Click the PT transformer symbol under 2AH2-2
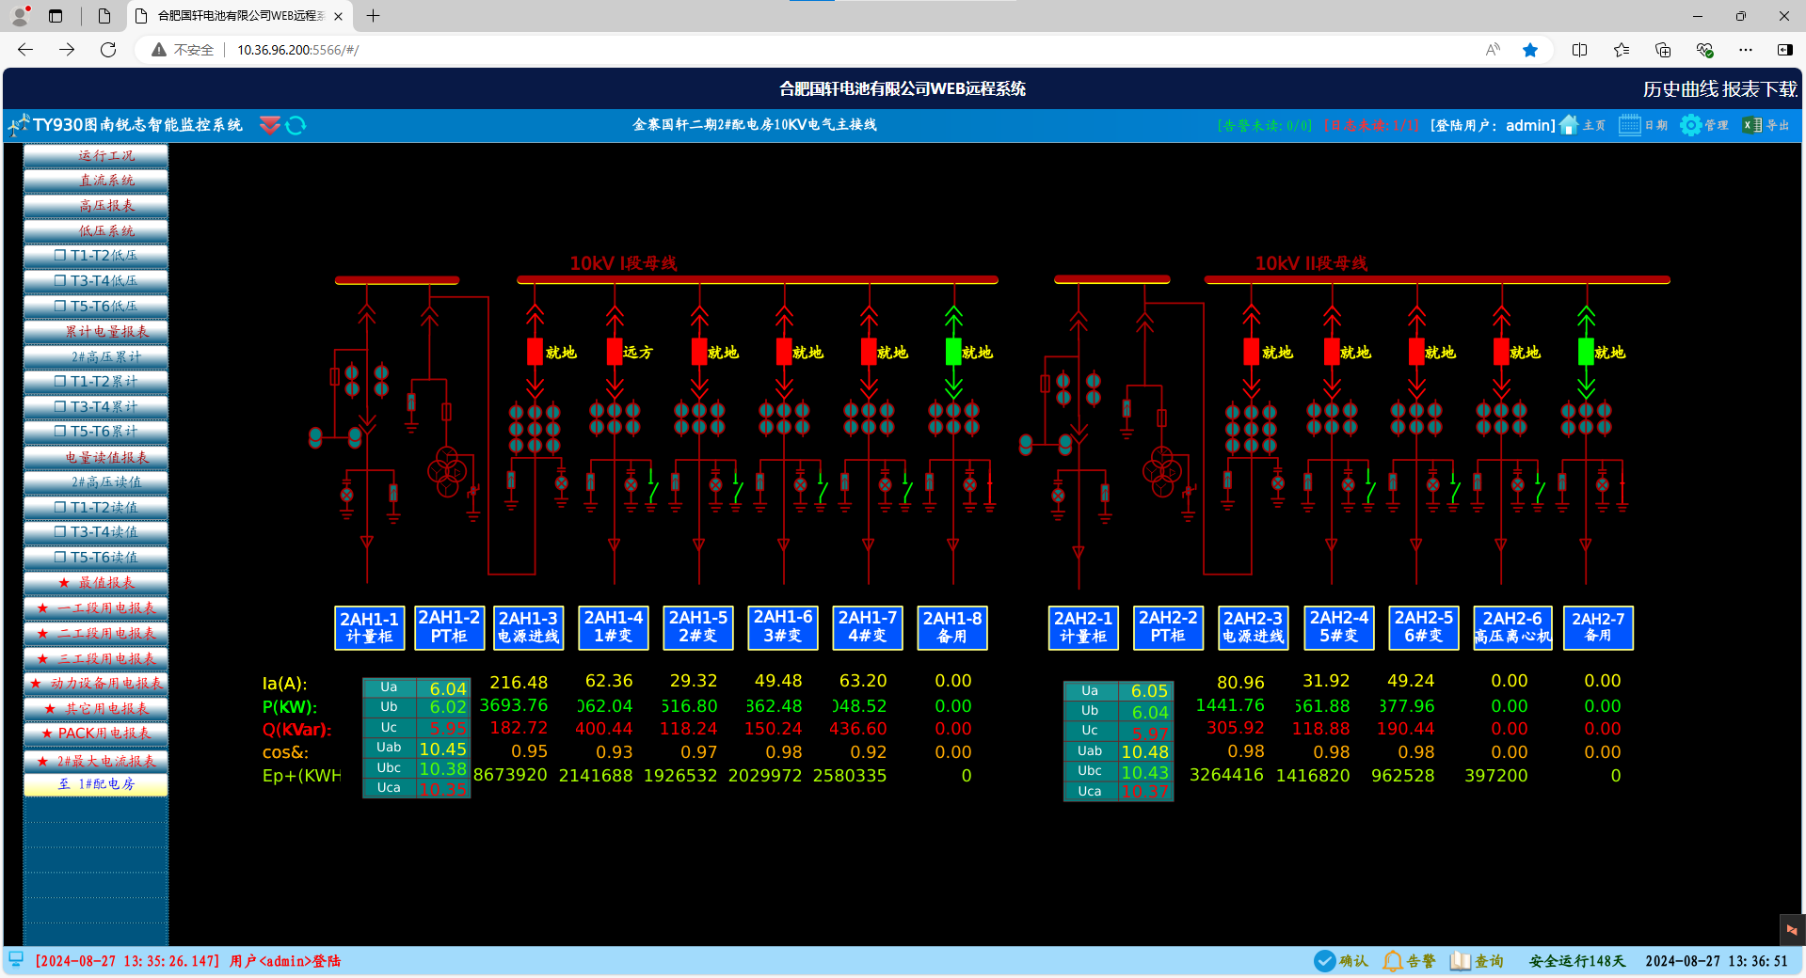1806x978 pixels. click(x=1162, y=472)
